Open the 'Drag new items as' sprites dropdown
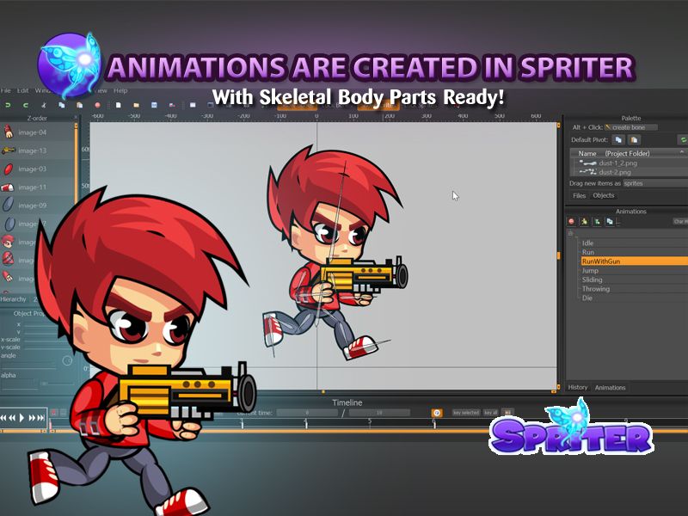The height and width of the screenshot is (516, 688). [x=655, y=183]
